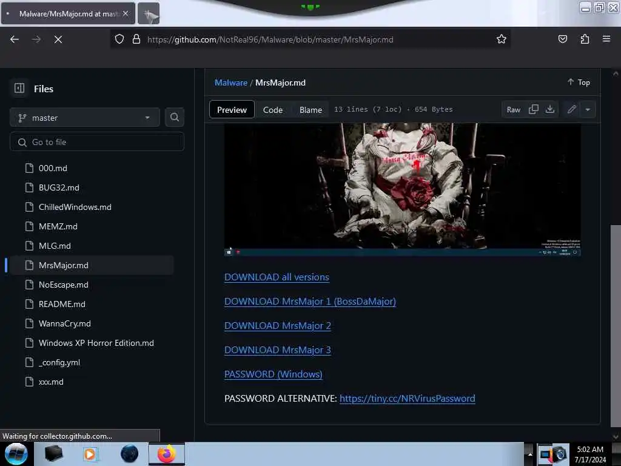Open the Windows Start button
This screenshot has width=621, height=466.
16,454
